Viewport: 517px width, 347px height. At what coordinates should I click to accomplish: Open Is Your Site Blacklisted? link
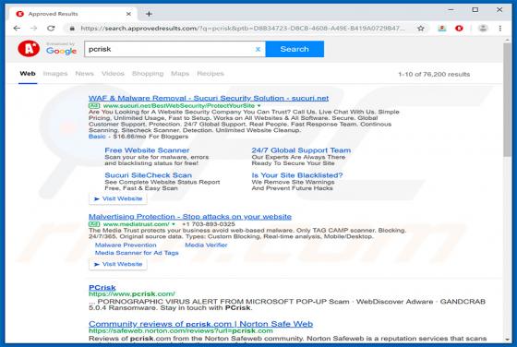coord(297,175)
